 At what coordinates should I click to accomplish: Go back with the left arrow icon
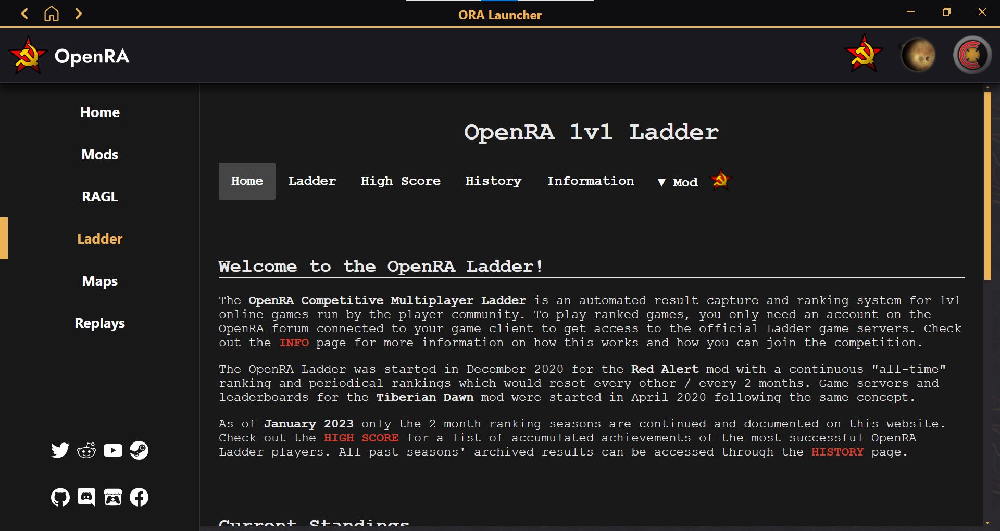(24, 14)
